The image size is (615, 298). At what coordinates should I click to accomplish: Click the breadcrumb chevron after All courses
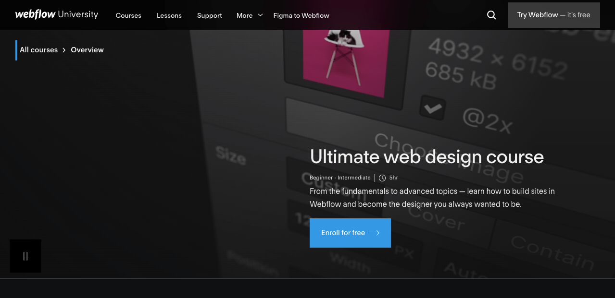pos(64,50)
